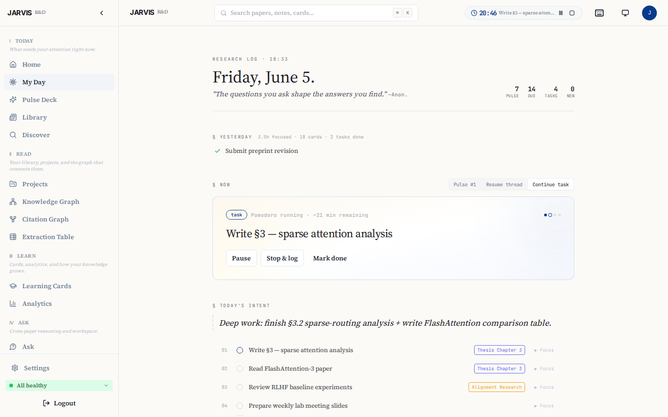Click the keyboard shortcuts icon in header
This screenshot has height=417, width=668.
[599, 13]
